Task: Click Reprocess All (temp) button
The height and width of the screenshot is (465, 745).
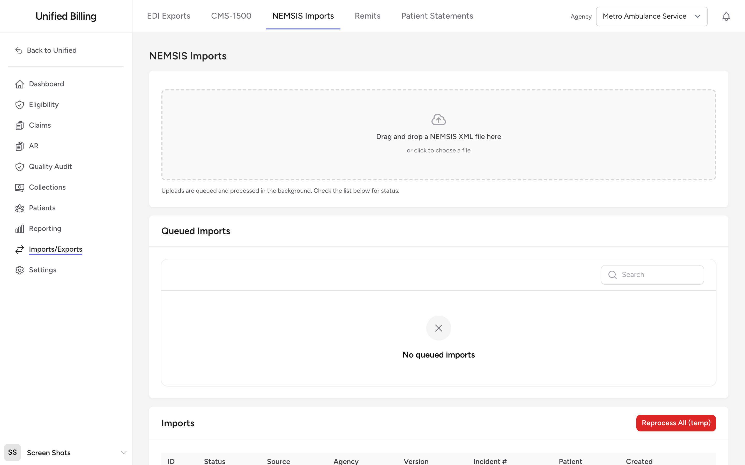Action: (x=676, y=423)
